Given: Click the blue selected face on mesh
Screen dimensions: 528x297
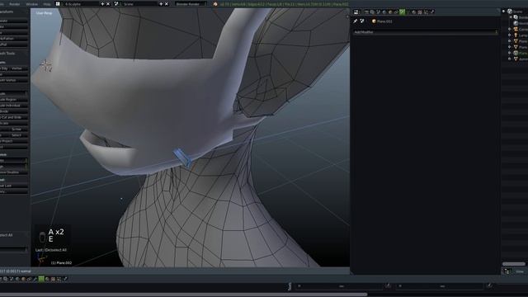Looking at the screenshot, I should [183, 158].
